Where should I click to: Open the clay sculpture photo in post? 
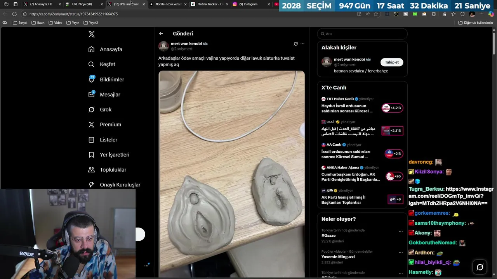coord(231,174)
